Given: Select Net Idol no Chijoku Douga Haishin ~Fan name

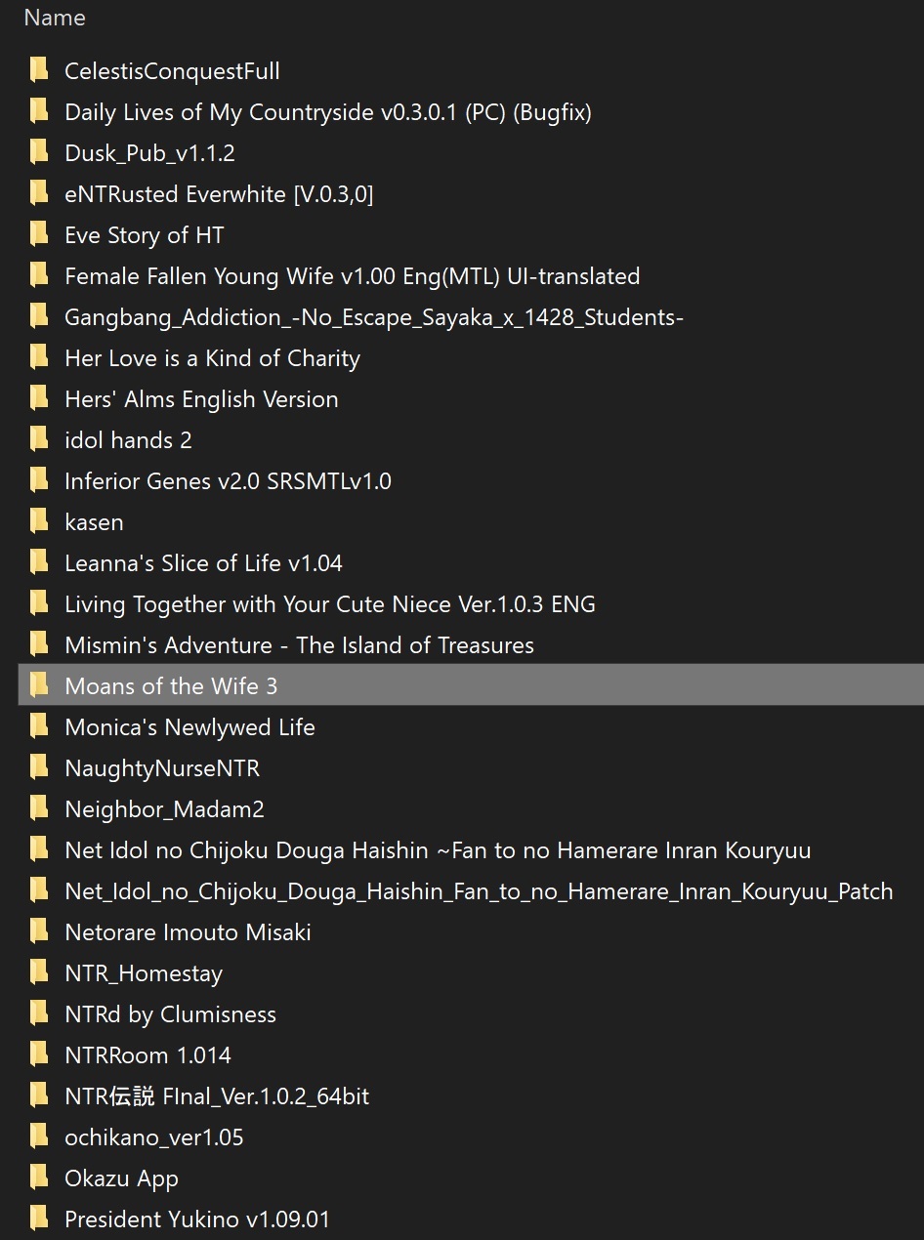Looking at the screenshot, I should [x=438, y=850].
